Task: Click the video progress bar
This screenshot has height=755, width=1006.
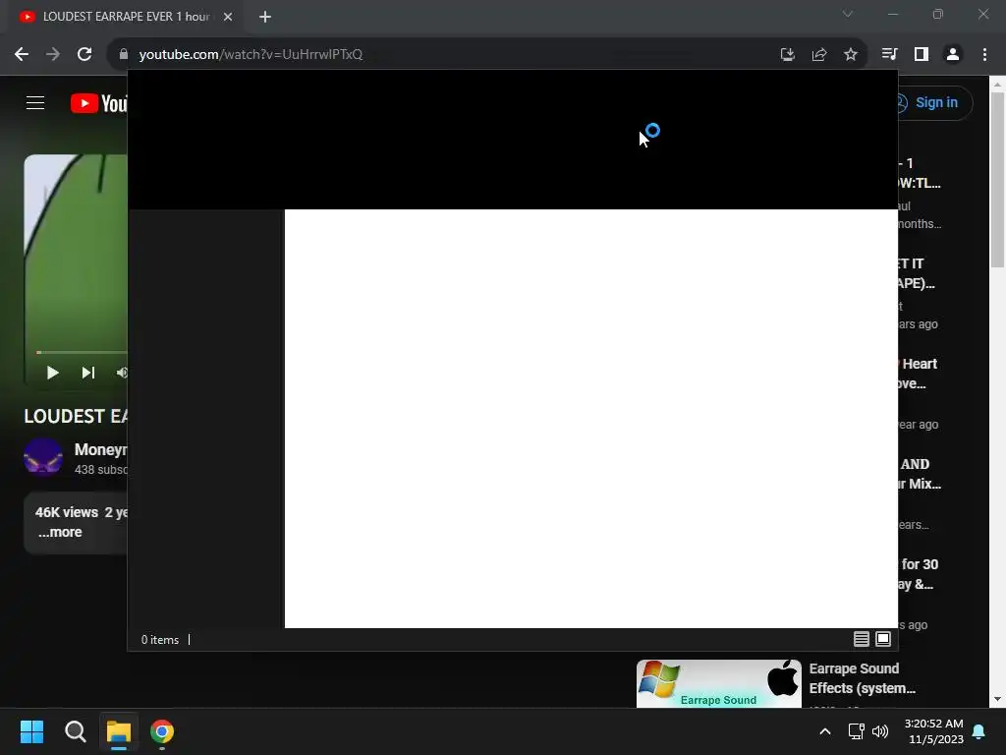Action: point(83,353)
